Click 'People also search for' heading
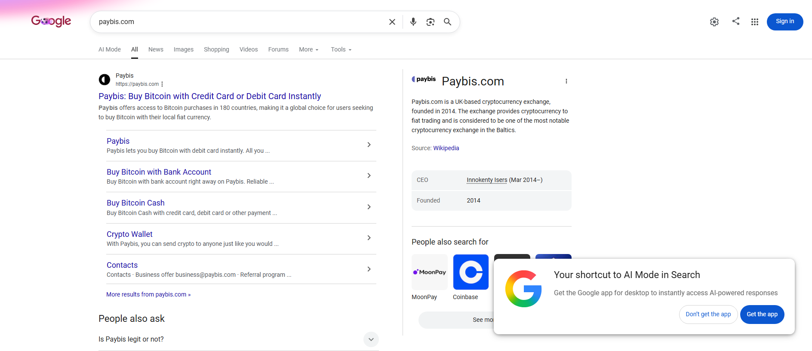 point(450,242)
